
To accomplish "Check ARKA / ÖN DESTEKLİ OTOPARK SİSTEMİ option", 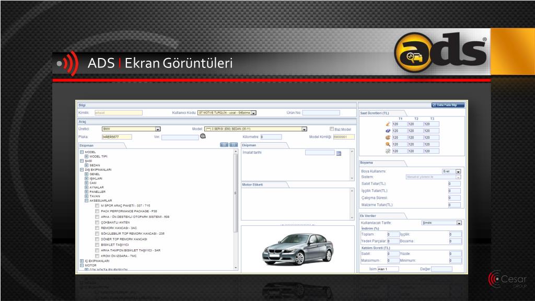I will (x=97, y=217).
